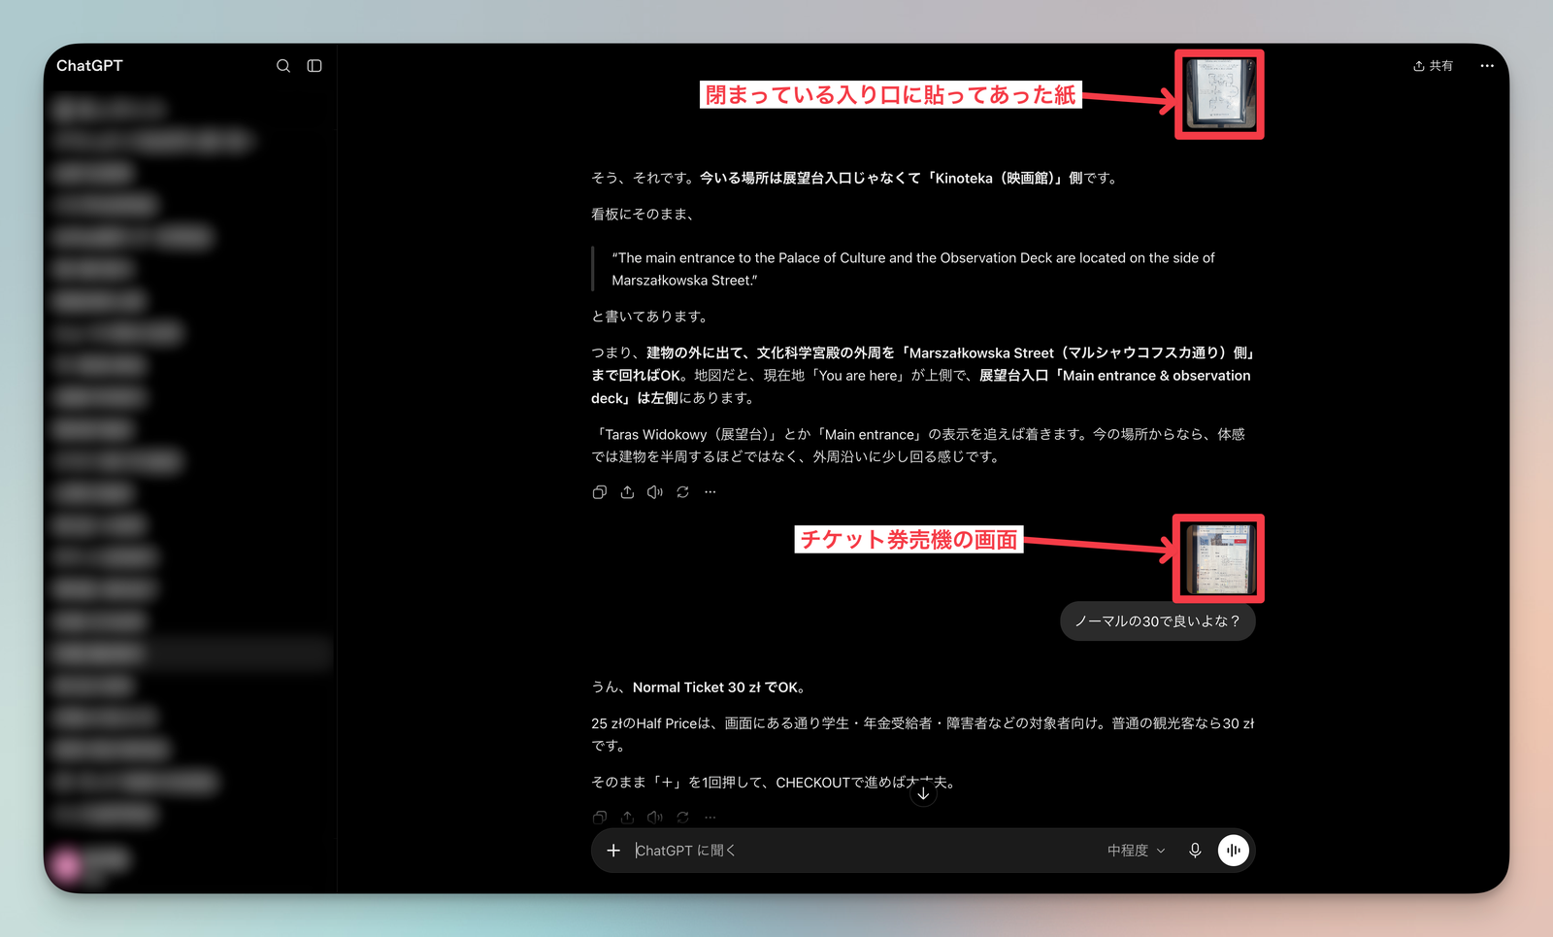Share the Kinoteka reply via upload icon
This screenshot has height=937, width=1553.
[627, 492]
